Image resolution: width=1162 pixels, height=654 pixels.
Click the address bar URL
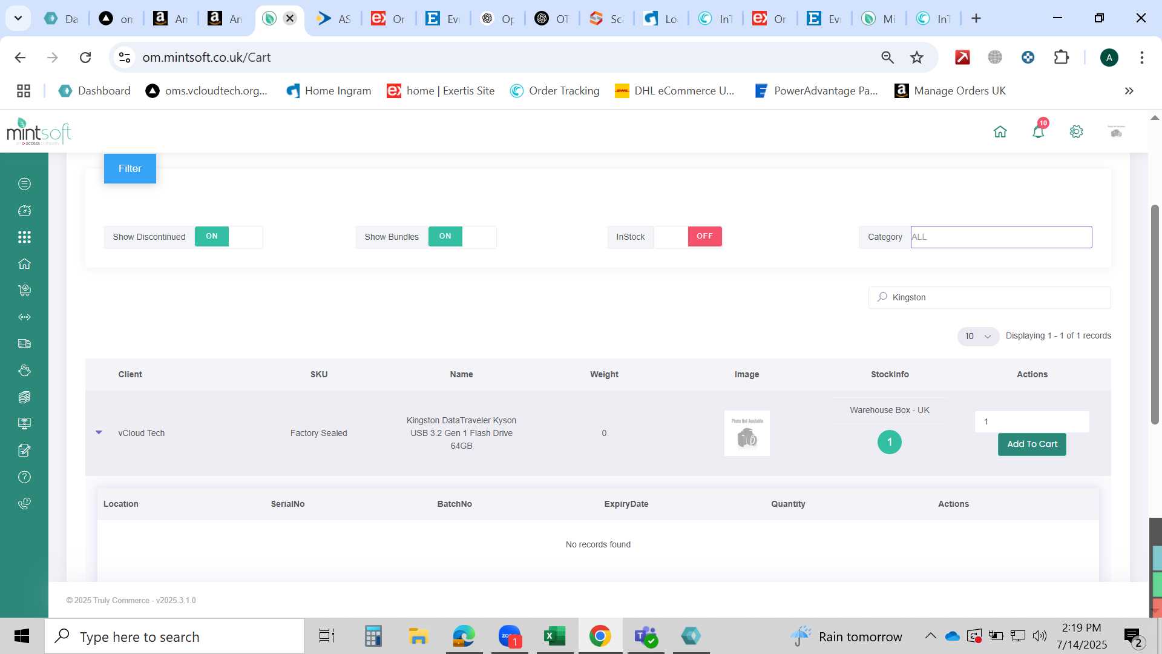point(206,58)
